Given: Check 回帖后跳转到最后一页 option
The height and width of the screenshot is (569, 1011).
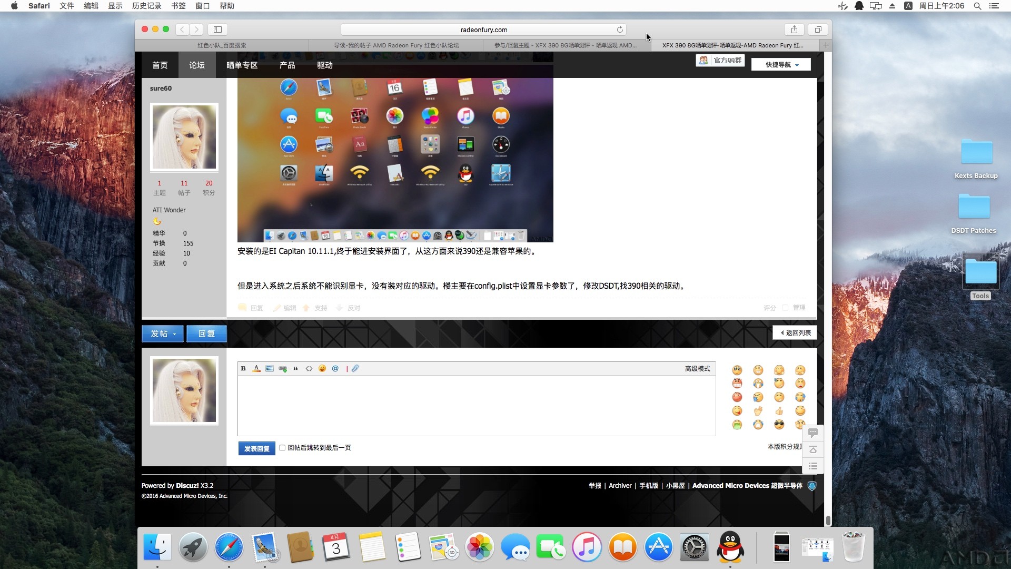Looking at the screenshot, I should tap(282, 448).
